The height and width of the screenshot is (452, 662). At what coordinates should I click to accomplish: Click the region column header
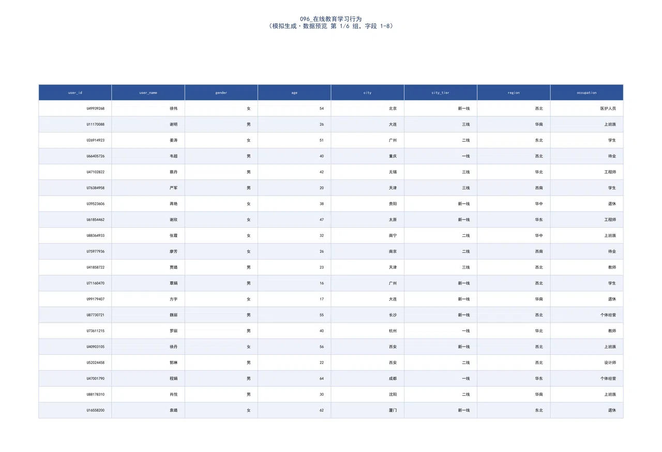click(514, 93)
